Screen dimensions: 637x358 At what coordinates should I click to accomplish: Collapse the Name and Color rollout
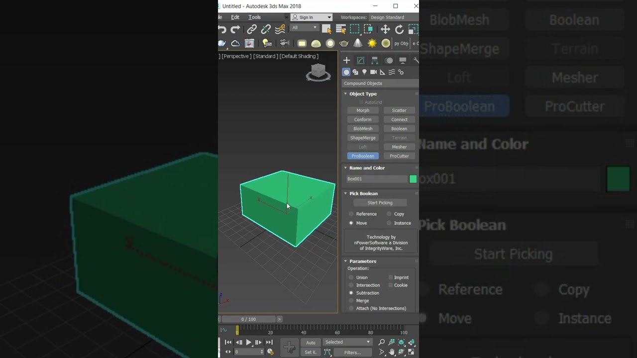click(x=345, y=168)
